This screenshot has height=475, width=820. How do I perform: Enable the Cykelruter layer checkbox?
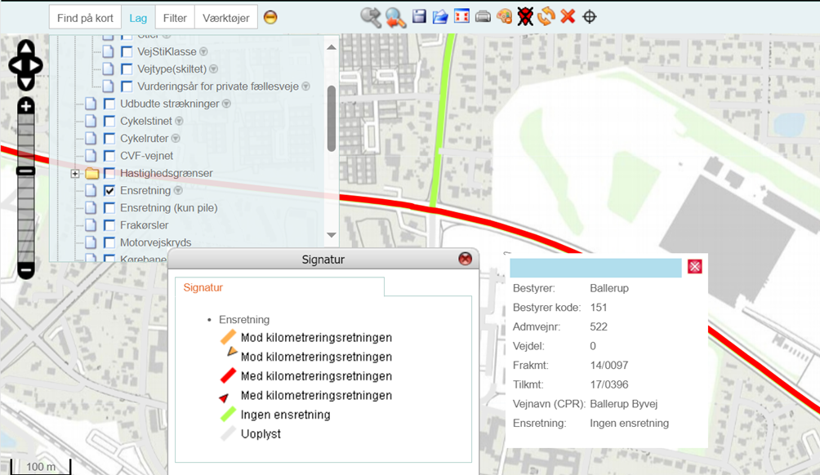point(109,139)
